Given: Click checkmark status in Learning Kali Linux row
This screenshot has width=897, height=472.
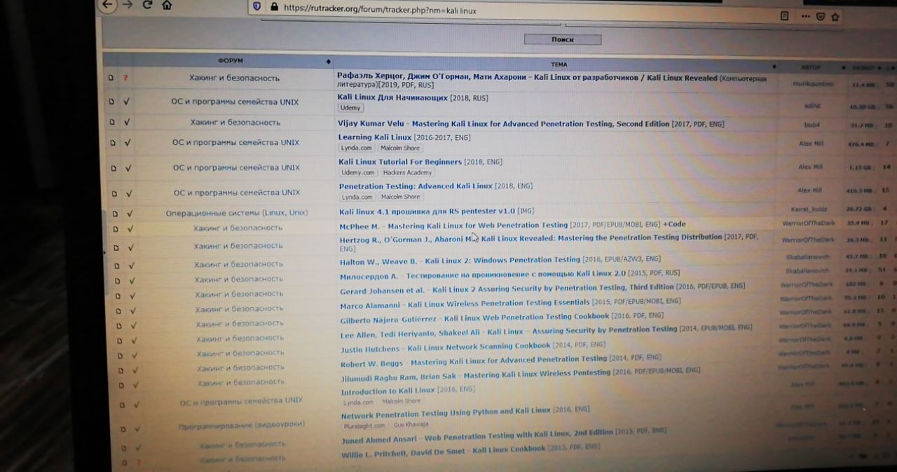Looking at the screenshot, I should 128,142.
